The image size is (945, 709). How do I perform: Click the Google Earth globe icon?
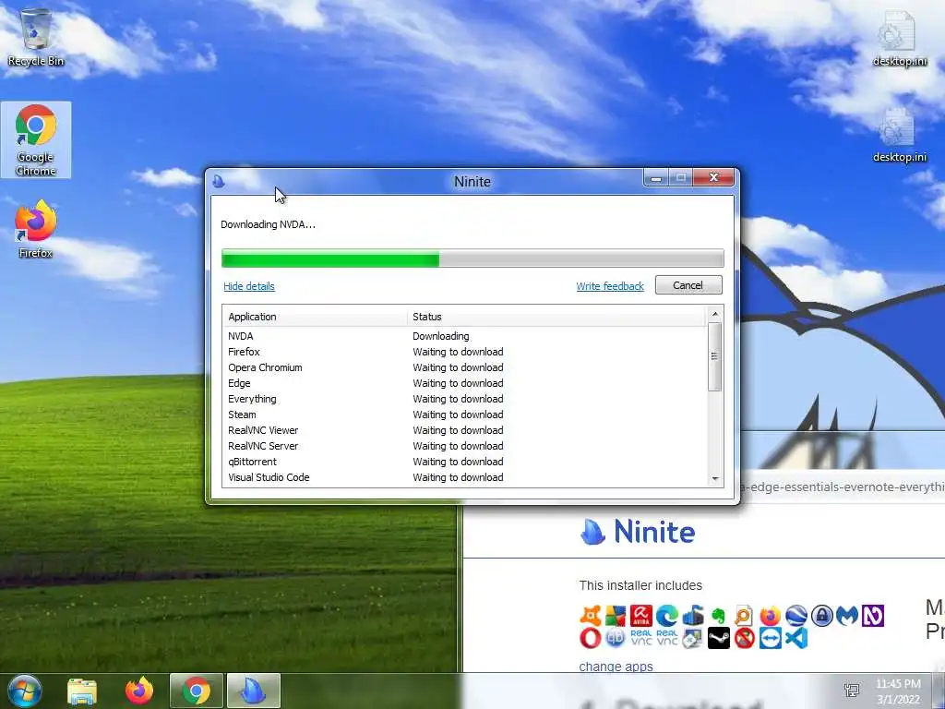[x=796, y=616]
